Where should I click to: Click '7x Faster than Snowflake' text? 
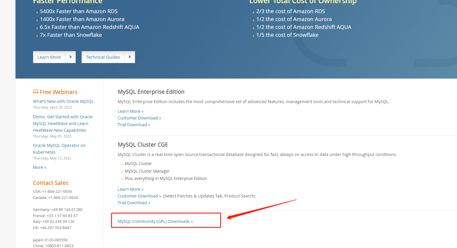(x=71, y=35)
